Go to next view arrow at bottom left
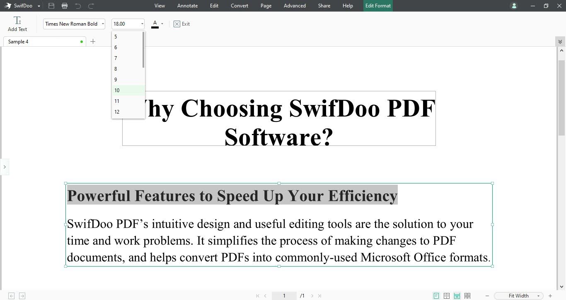566x300 pixels. point(22,296)
